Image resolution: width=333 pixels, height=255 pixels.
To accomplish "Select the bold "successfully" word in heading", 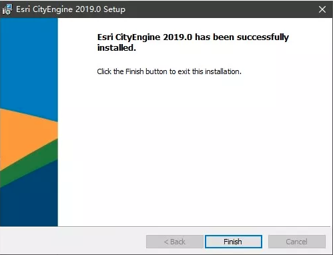I will 263,37.
